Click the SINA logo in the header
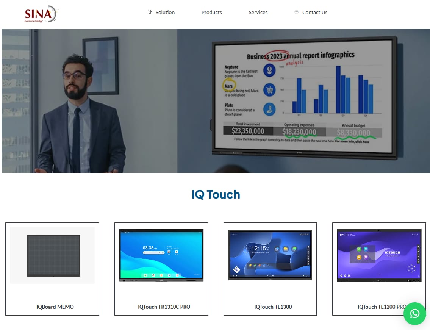 41,13
